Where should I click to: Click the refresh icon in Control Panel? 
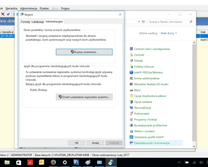pyautogui.click(x=144, y=22)
